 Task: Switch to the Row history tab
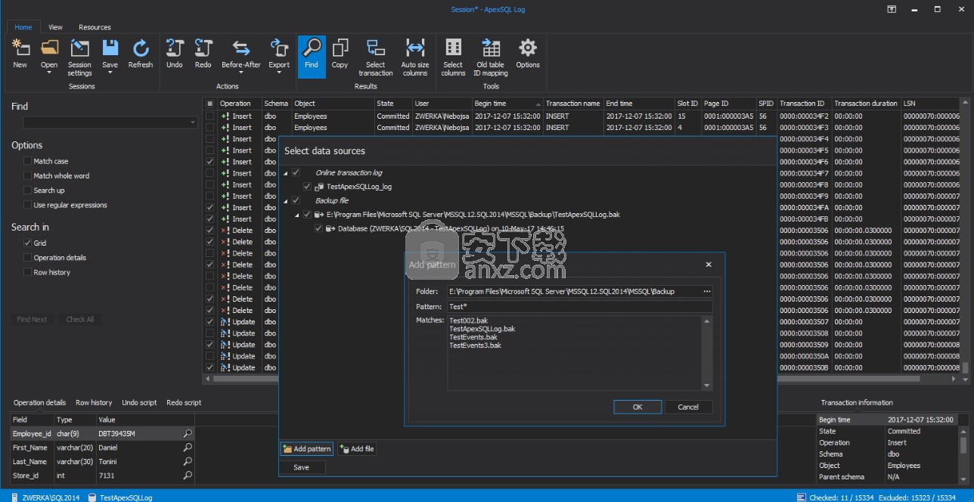pos(94,403)
